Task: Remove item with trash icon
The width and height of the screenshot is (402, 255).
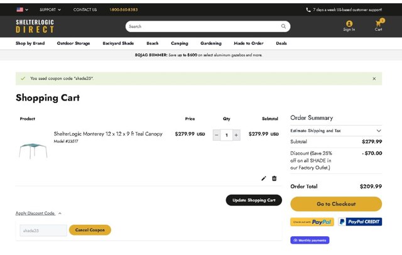Action: (274, 178)
